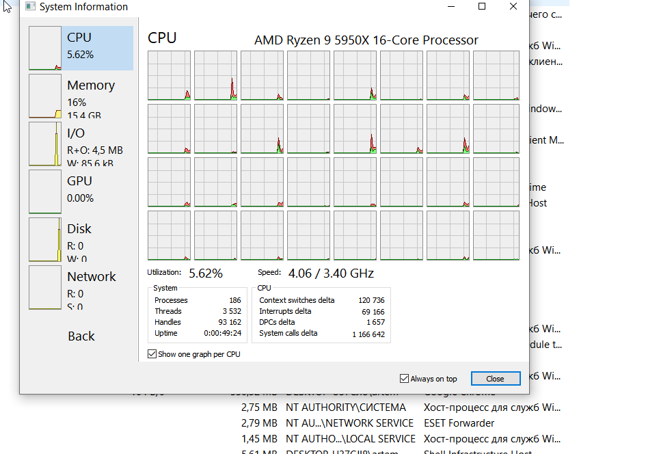Click the Uptime value '0:00:49:24'
Screen dimensions: 646x454
[222, 333]
